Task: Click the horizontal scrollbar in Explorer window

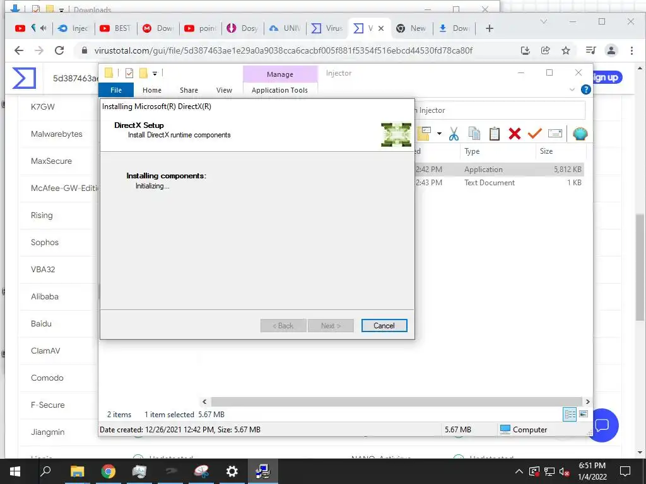Action: coord(396,401)
